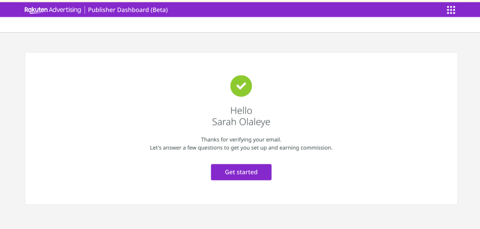Click the name Sarah Olaleye
This screenshot has width=480, height=229.
[x=241, y=122]
